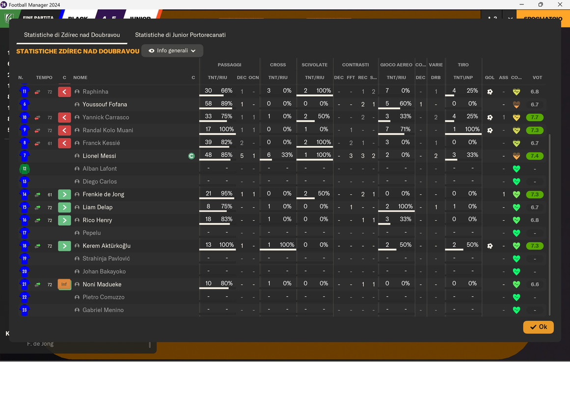Click Raphinha's swap arrows substitution icon
This screenshot has height=393, width=570.
coord(37,92)
